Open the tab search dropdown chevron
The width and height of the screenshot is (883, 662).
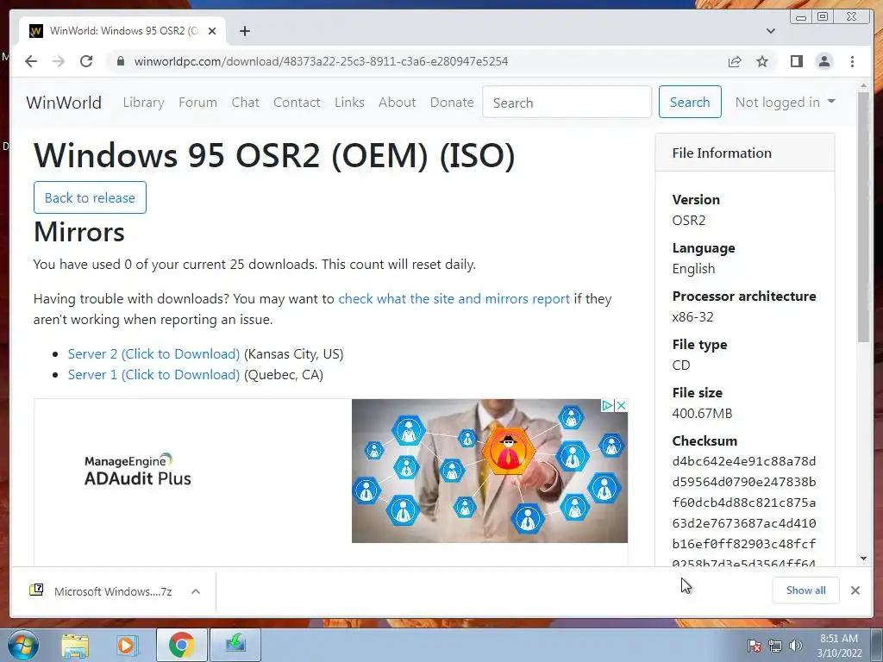tap(770, 31)
